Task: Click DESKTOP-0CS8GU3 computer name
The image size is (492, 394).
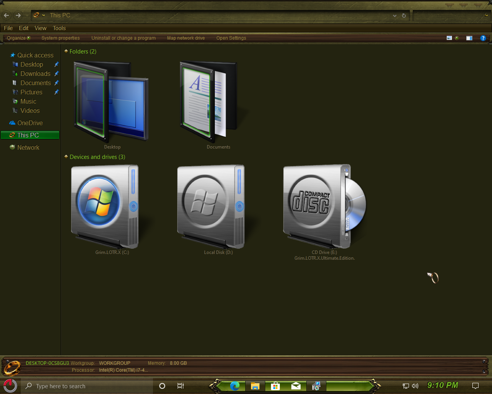Action: [x=47, y=363]
